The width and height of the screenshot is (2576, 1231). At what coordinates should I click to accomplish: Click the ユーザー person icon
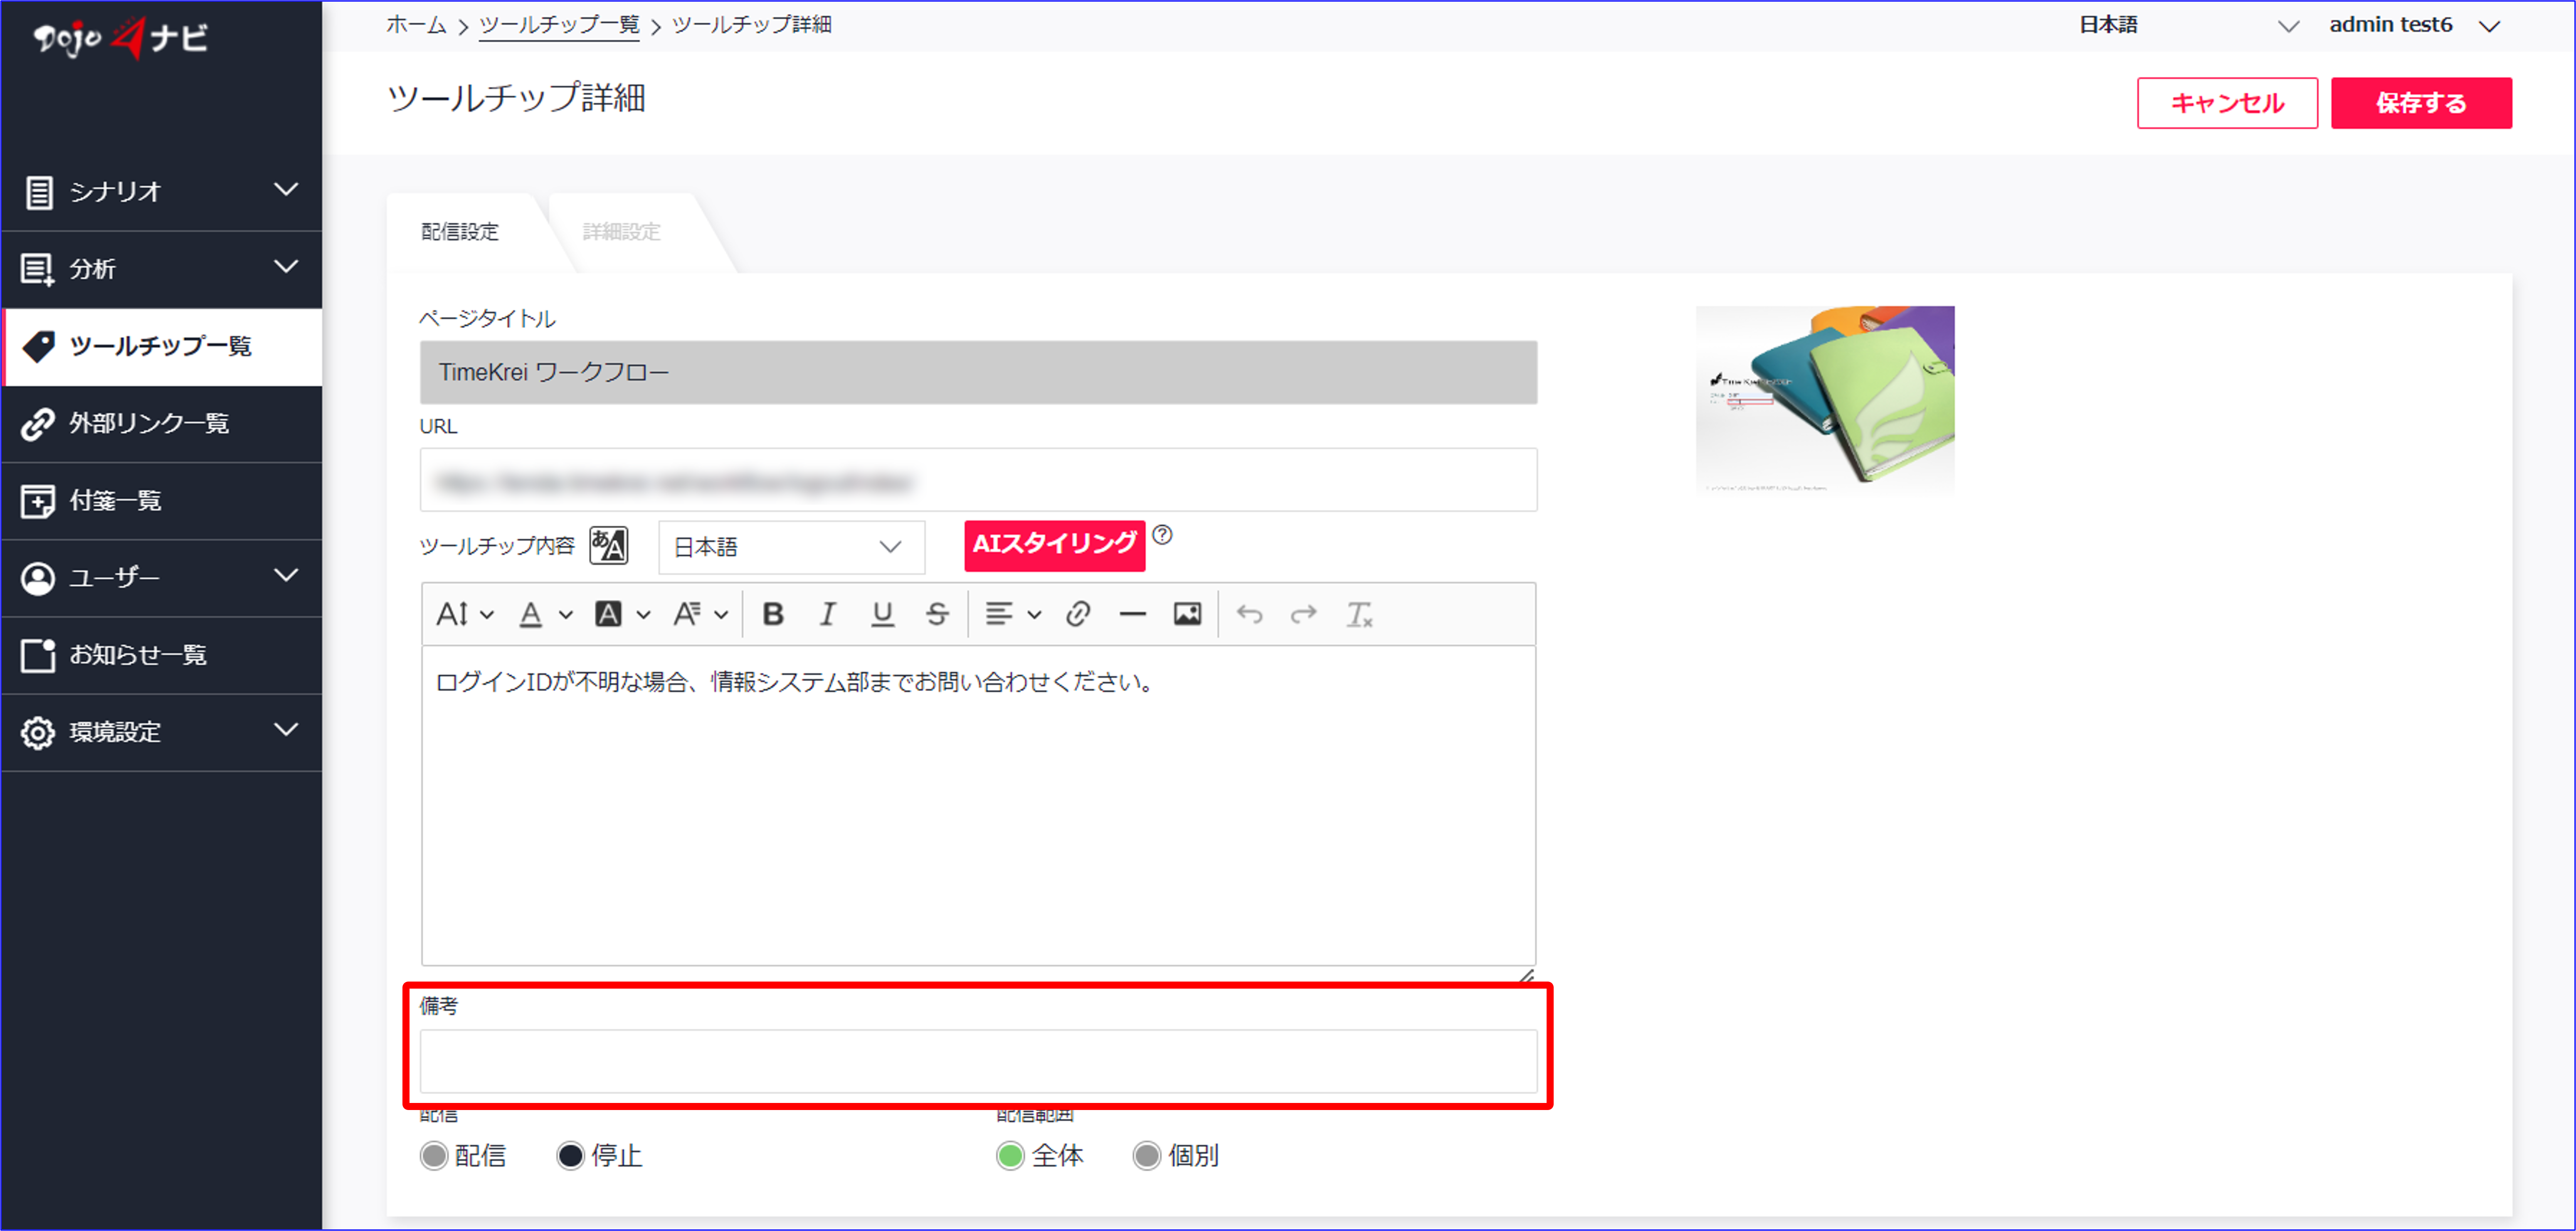38,578
